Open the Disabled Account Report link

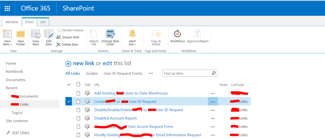click(x=116, y=118)
